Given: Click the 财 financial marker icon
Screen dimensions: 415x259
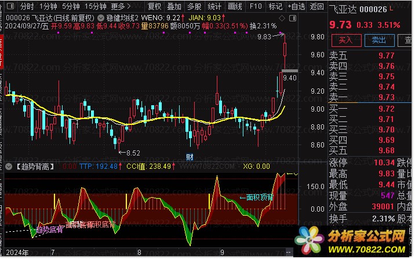Looking at the screenshot, I should [x=190, y=157].
